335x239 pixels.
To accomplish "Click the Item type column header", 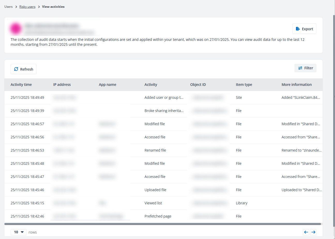I will 244,85.
